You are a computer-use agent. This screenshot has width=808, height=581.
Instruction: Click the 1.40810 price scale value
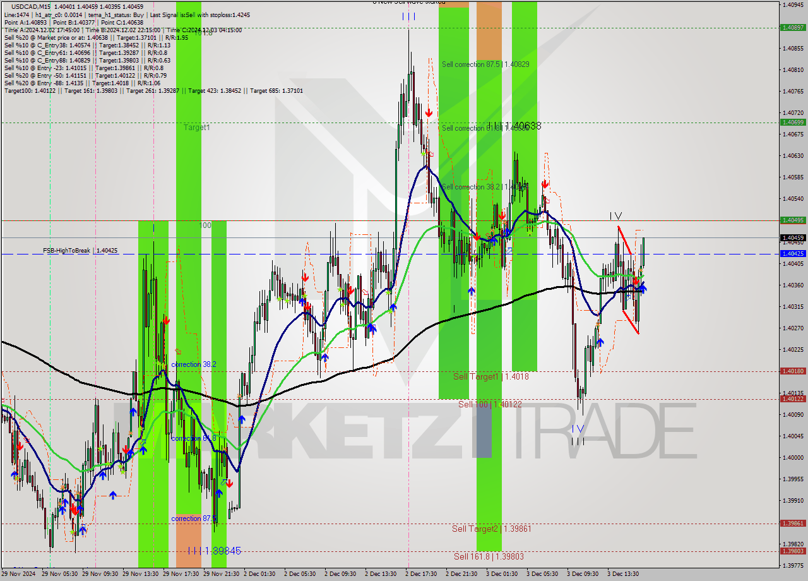(x=793, y=69)
